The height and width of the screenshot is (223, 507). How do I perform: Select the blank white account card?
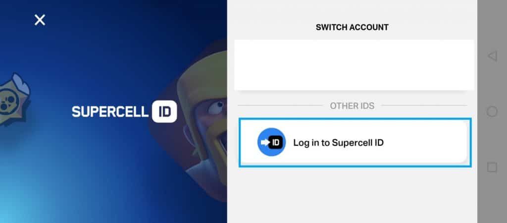[x=354, y=65]
